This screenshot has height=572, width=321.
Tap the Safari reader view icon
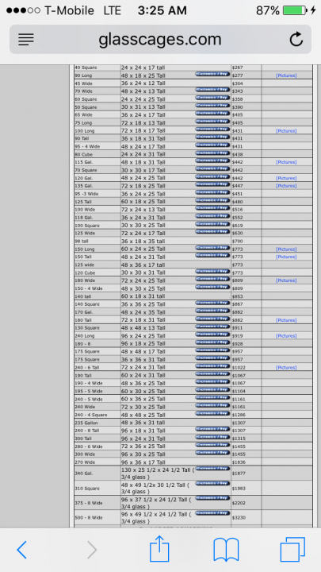(x=26, y=40)
